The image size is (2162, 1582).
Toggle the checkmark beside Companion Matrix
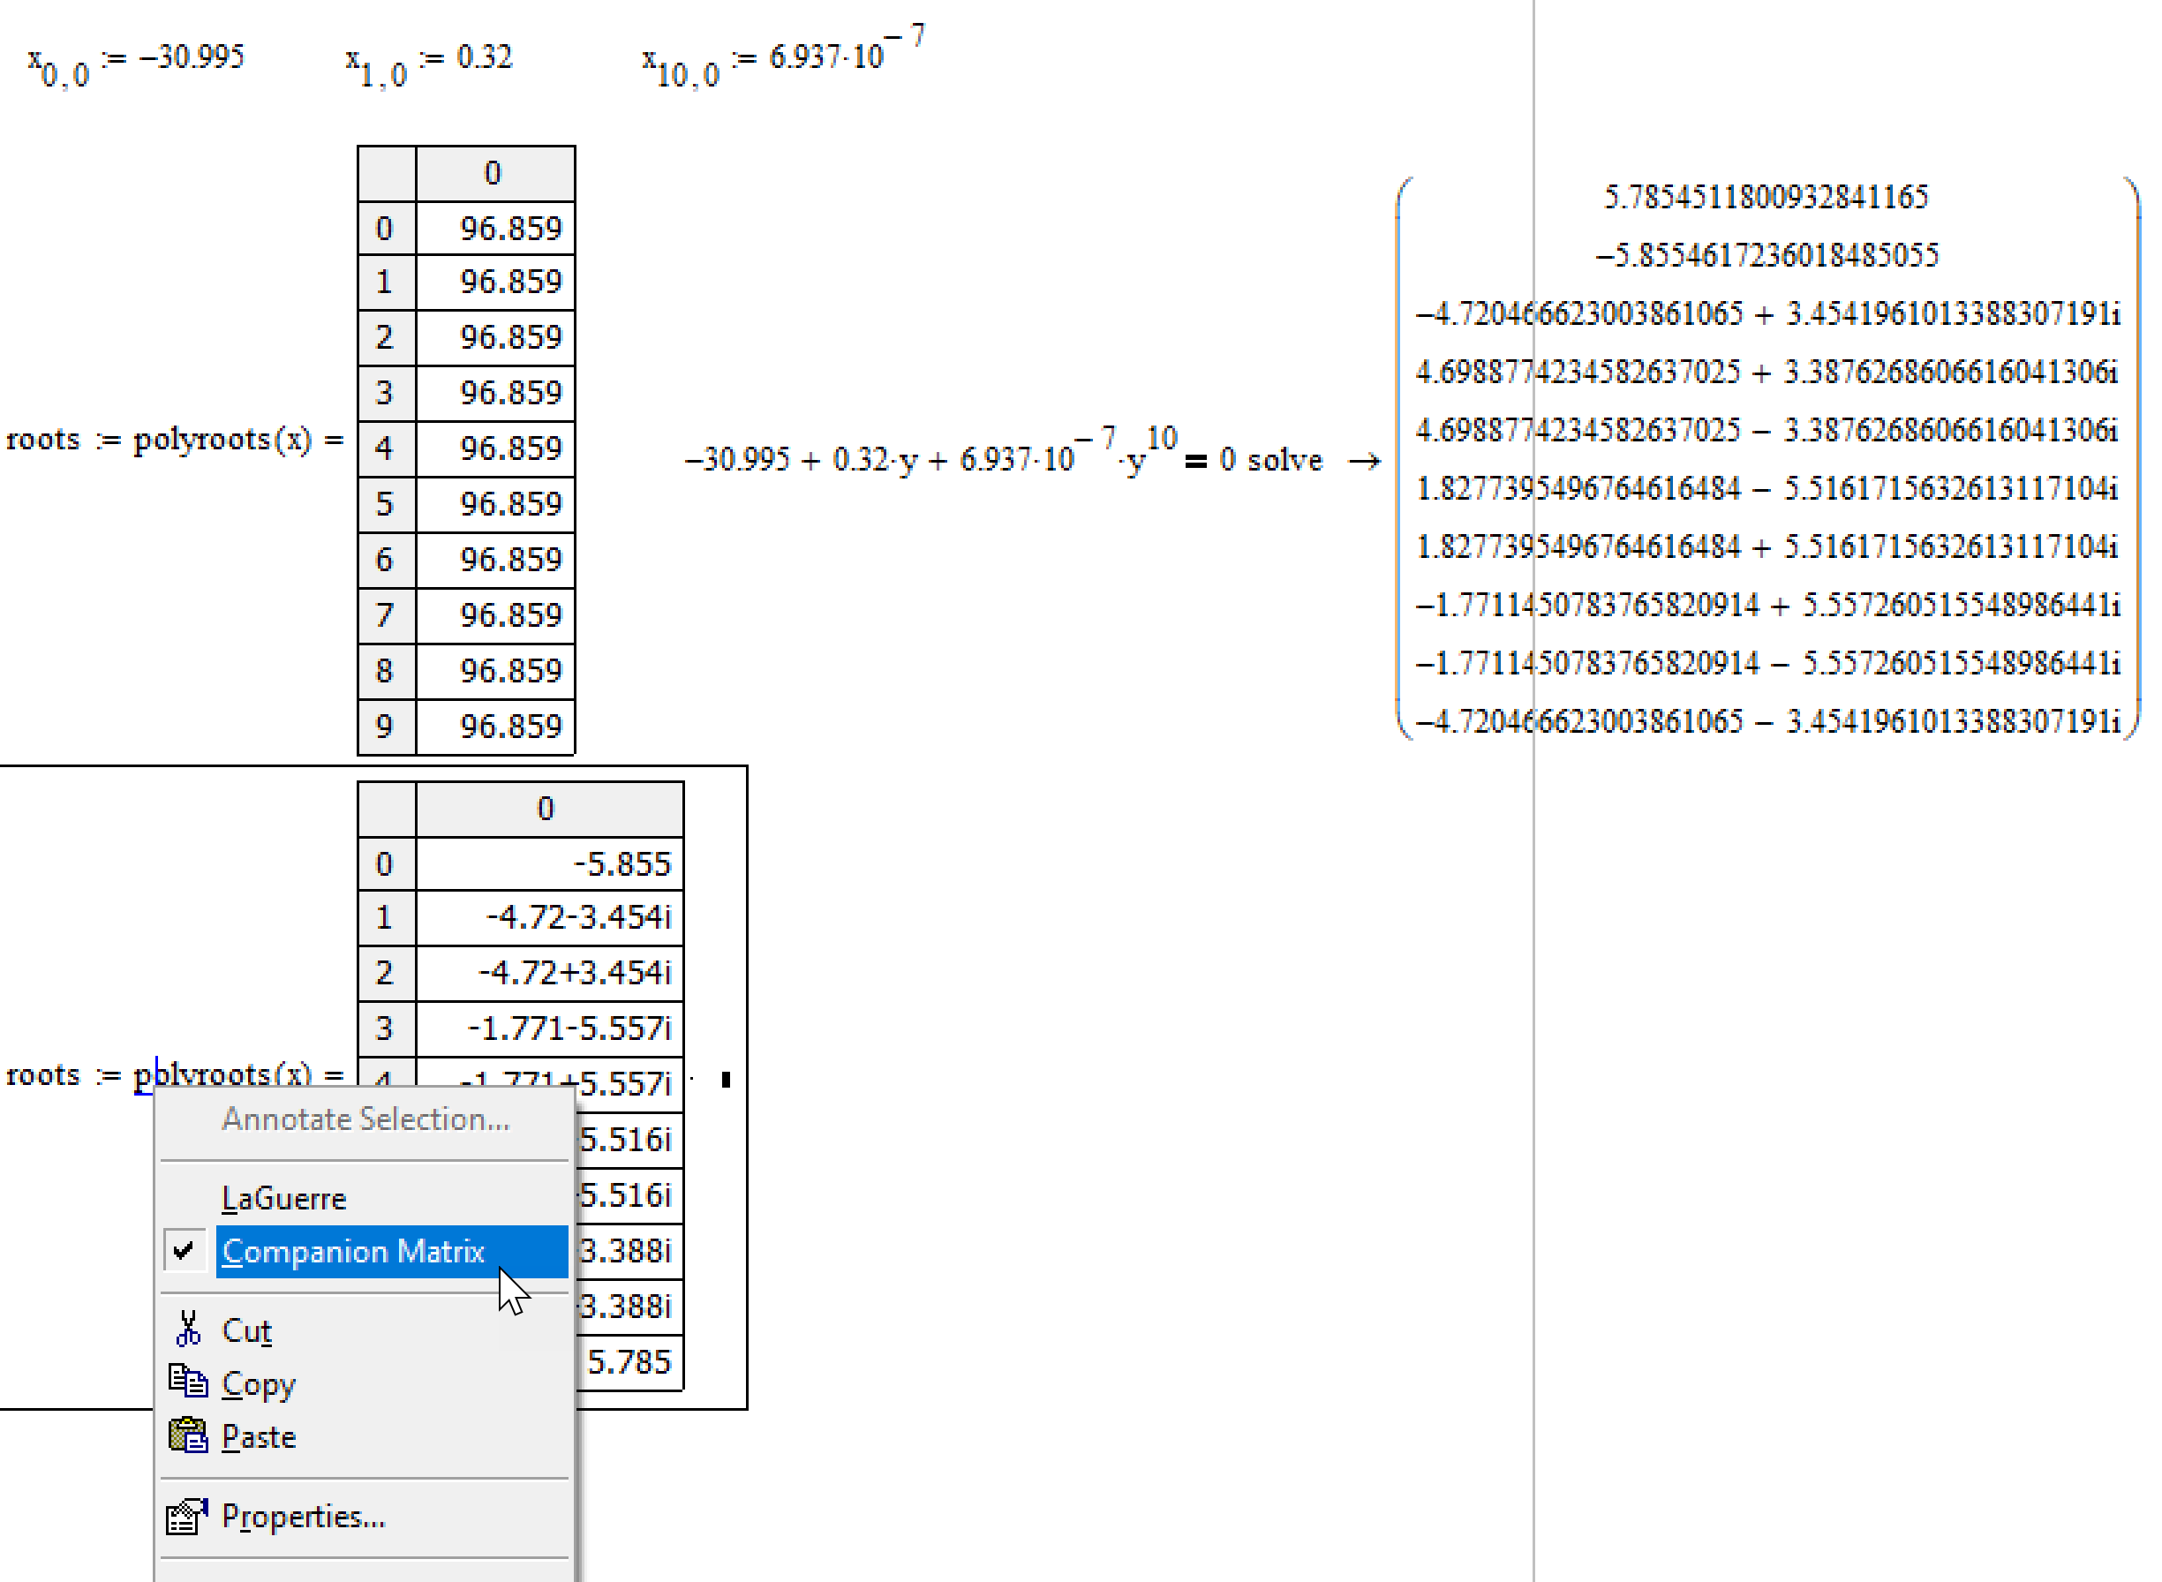pos(184,1250)
